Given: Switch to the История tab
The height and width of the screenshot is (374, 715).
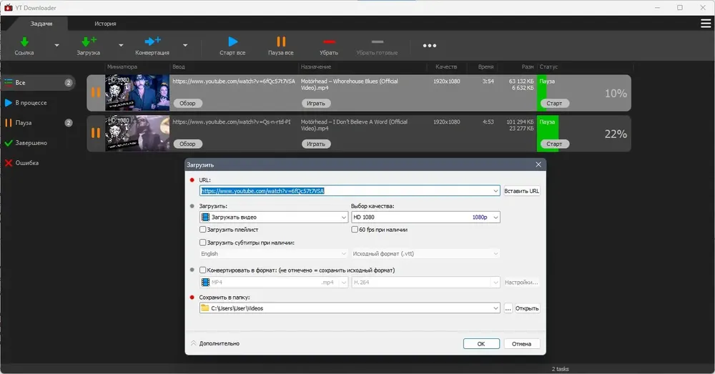Looking at the screenshot, I should pyautogui.click(x=105, y=24).
